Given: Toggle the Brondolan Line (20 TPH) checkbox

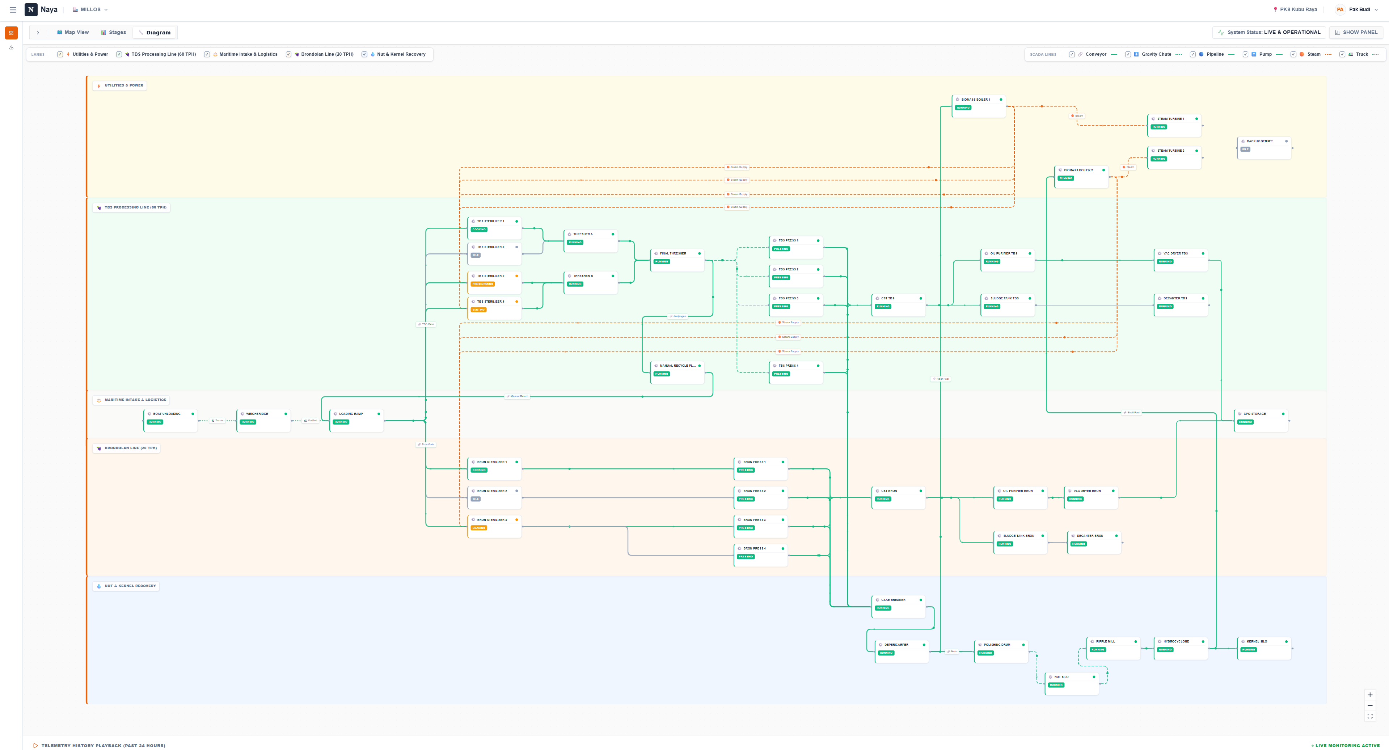Looking at the screenshot, I should click(x=288, y=54).
